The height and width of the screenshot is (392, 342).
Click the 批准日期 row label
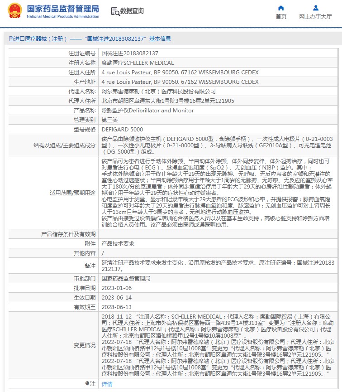[x=85, y=288]
